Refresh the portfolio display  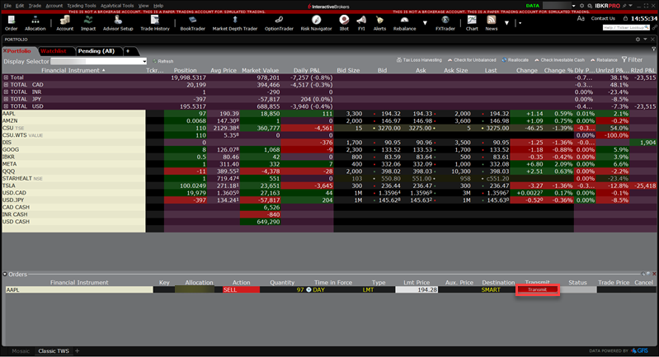click(x=163, y=61)
